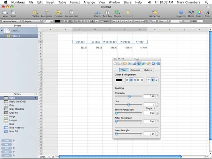Collapse the Sheet 1 disclosure triangle

(2, 31)
